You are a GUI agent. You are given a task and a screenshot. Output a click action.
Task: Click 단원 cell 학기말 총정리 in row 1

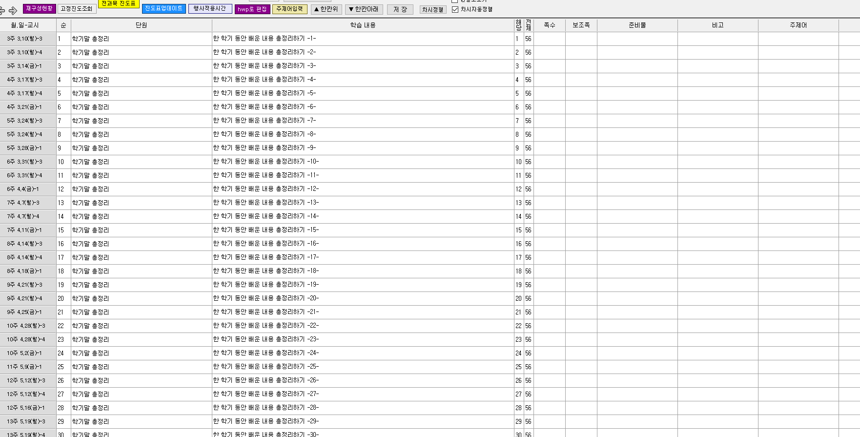point(141,39)
